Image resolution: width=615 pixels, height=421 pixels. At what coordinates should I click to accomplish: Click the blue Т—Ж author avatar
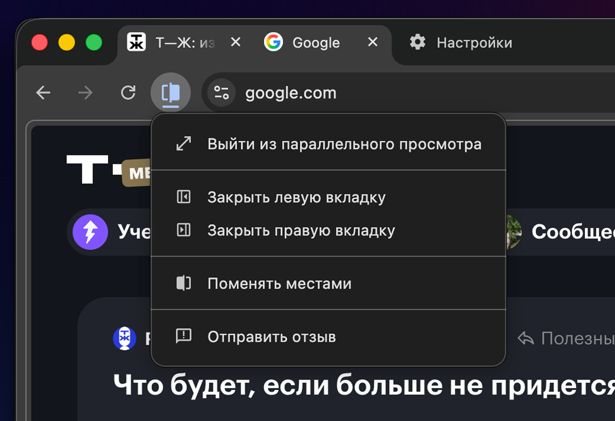click(125, 338)
